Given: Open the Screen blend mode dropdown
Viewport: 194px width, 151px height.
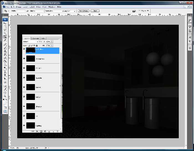Looking at the screenshot, I should (30, 42).
